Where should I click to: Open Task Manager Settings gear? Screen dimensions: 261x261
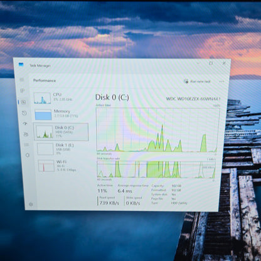click(x=31, y=205)
